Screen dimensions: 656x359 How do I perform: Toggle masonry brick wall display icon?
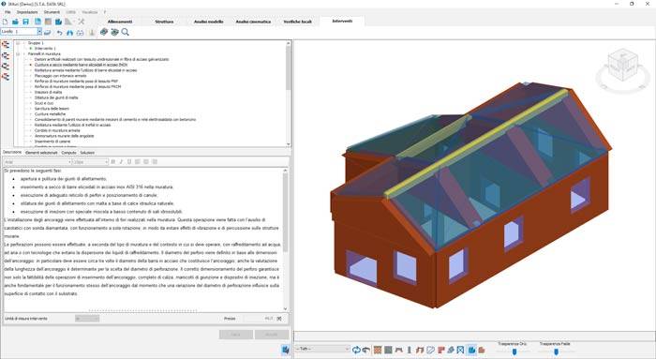[378, 350]
